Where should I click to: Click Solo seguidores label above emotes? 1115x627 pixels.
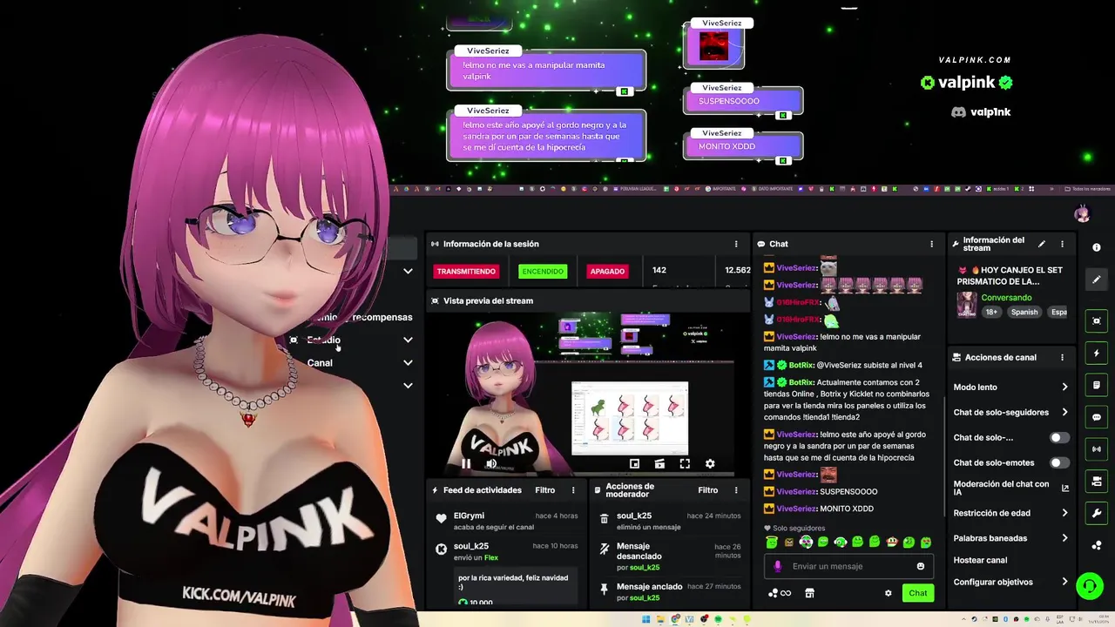[799, 528]
